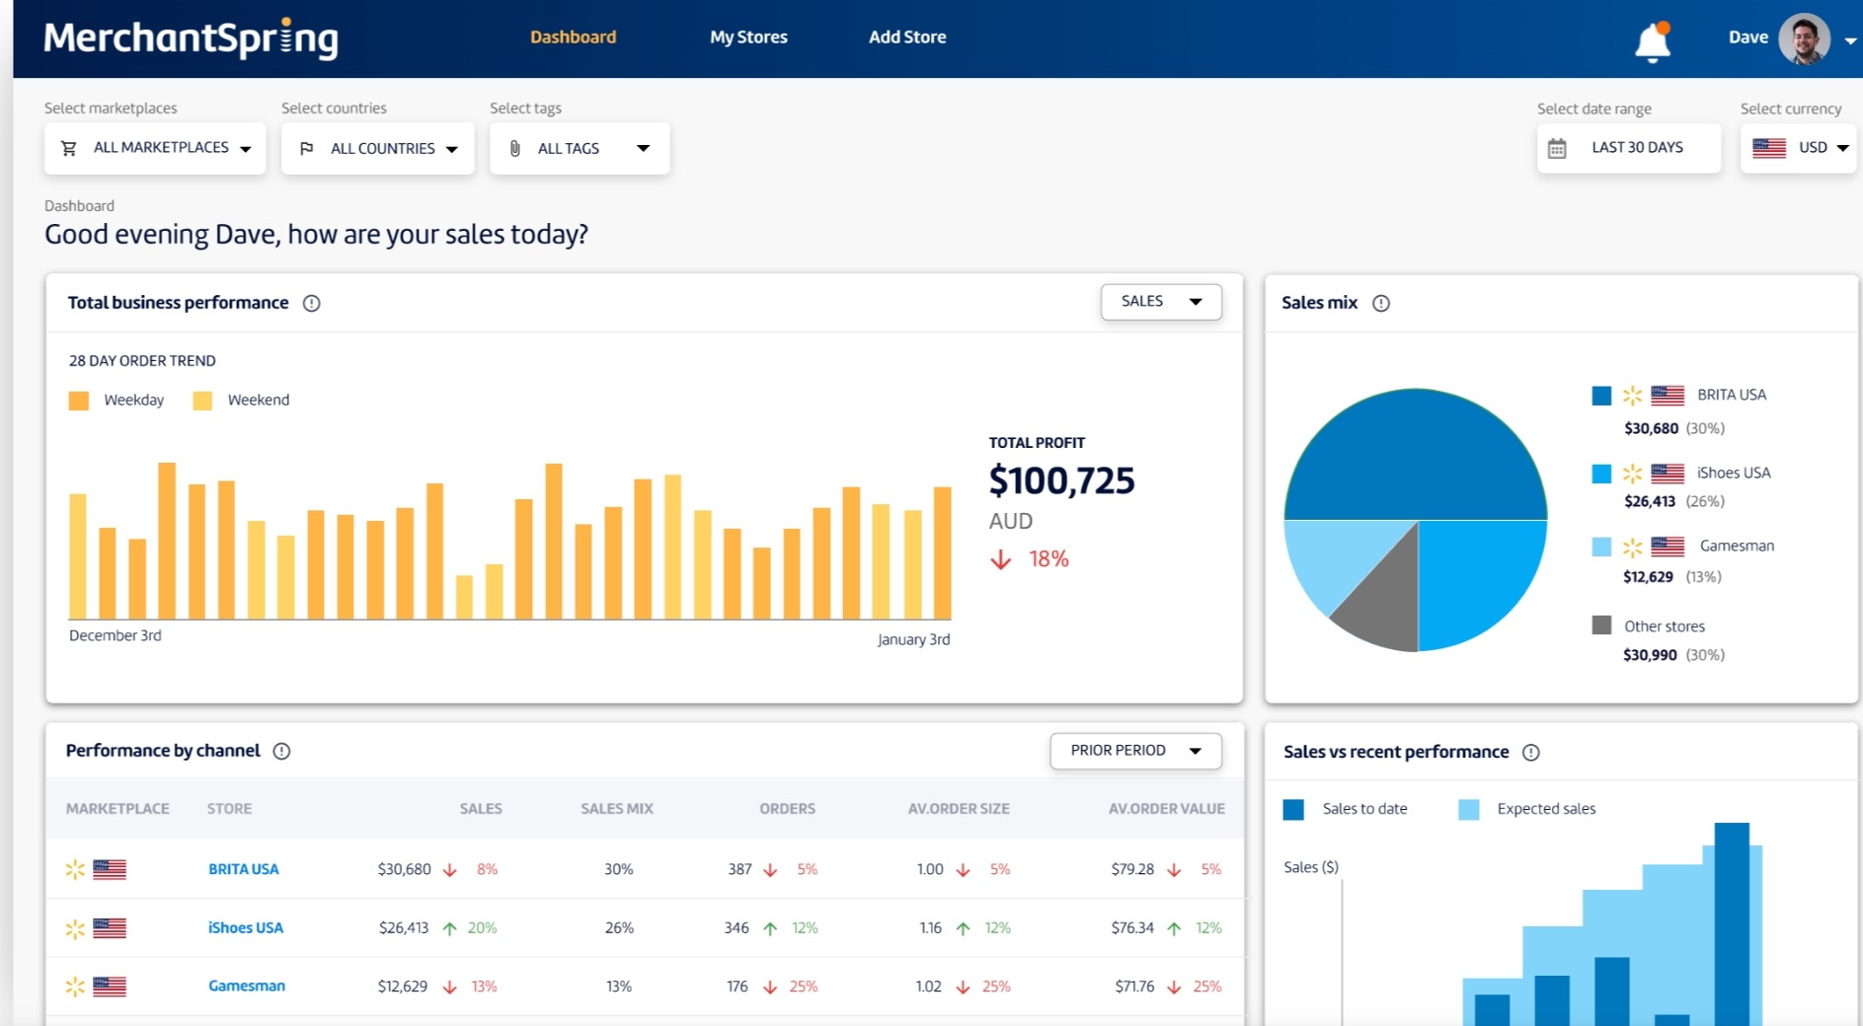Click the shopping cart icon in marketplaces filter
Screen dimensions: 1863x1026
pyautogui.click(x=69, y=148)
